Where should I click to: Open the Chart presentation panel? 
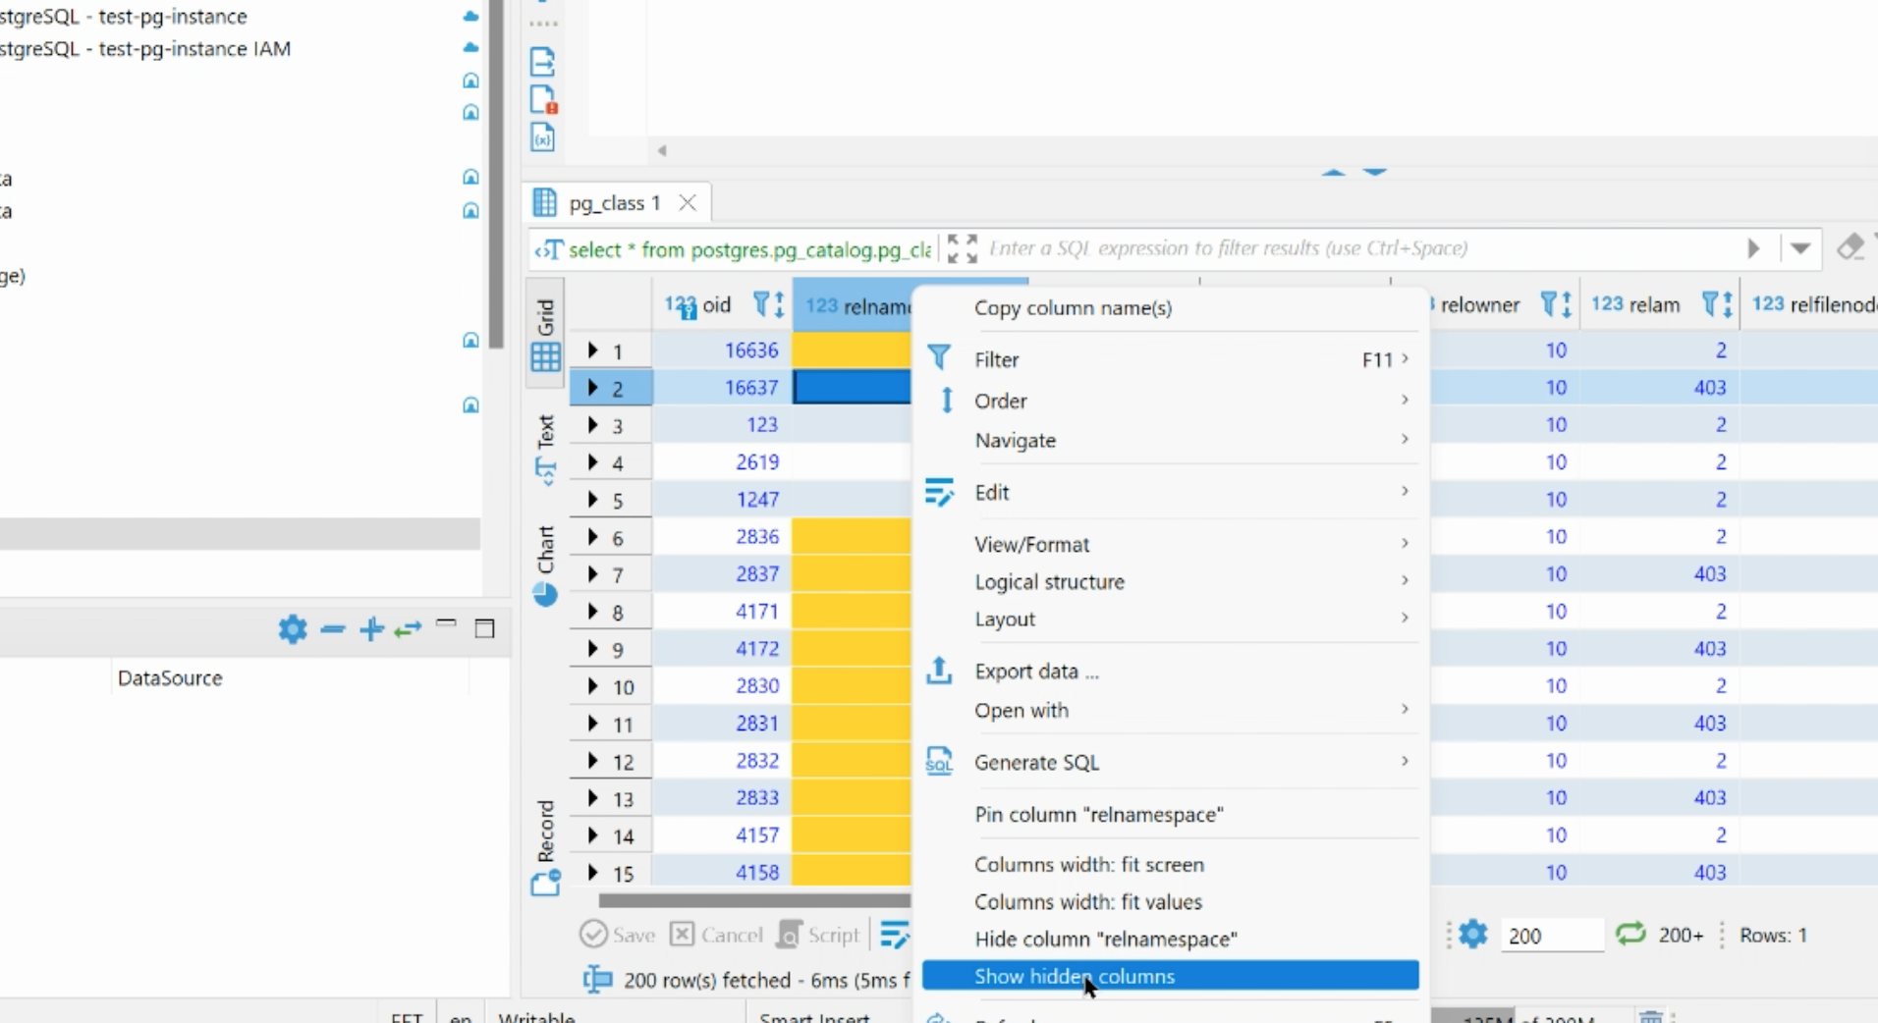click(546, 560)
